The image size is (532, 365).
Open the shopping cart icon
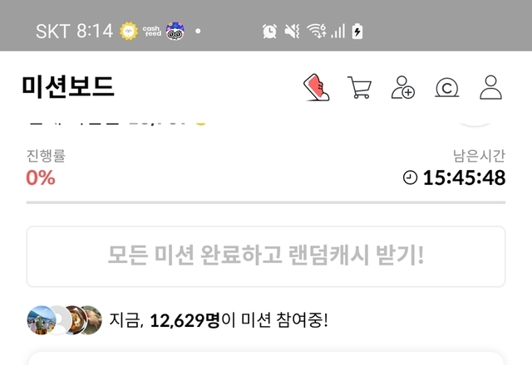pyautogui.click(x=359, y=87)
